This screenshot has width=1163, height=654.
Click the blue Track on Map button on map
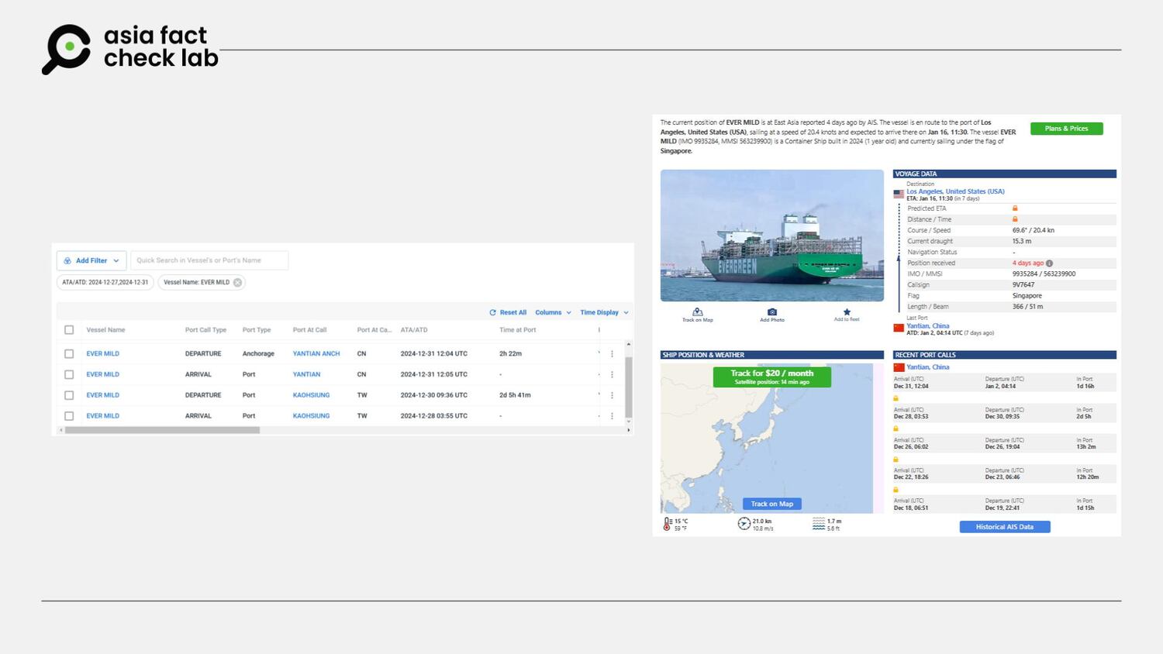(771, 504)
